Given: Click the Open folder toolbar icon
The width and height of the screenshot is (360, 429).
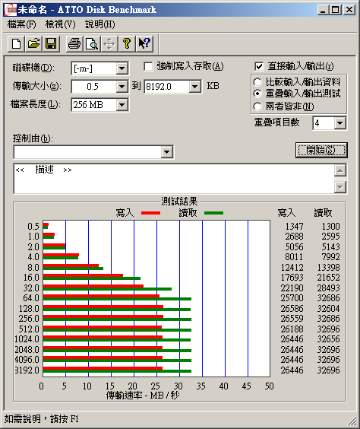Looking at the screenshot, I should tap(33, 43).
